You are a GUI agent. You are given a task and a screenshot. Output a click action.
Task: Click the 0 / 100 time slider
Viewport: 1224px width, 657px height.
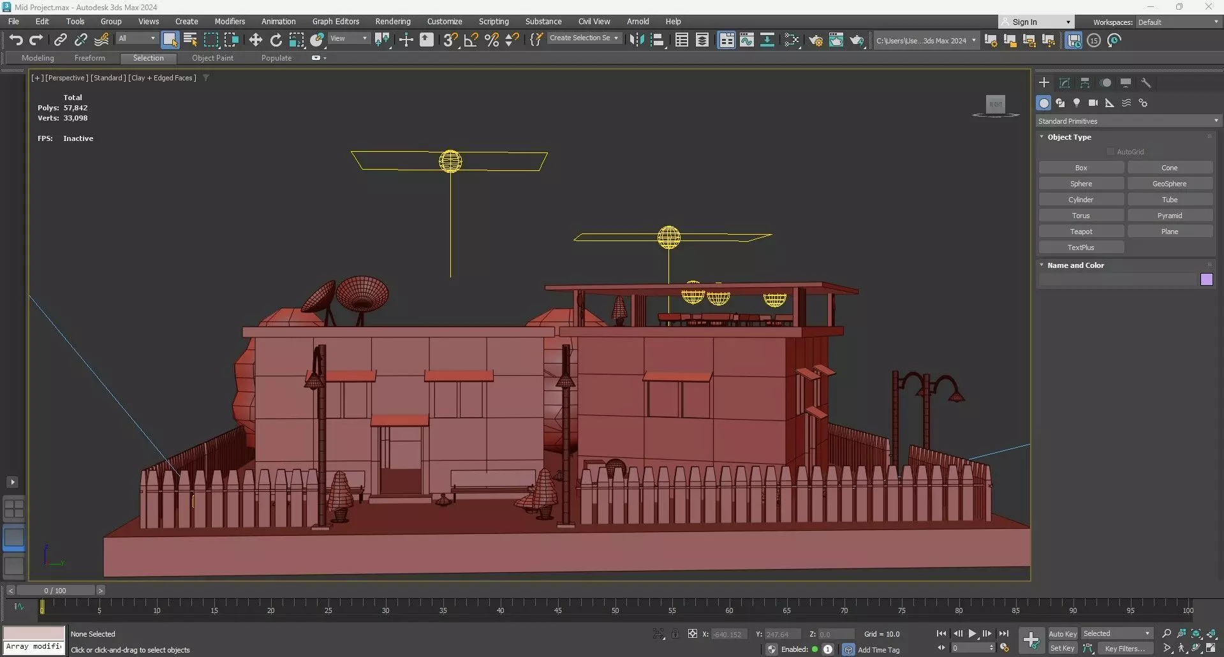coord(55,591)
